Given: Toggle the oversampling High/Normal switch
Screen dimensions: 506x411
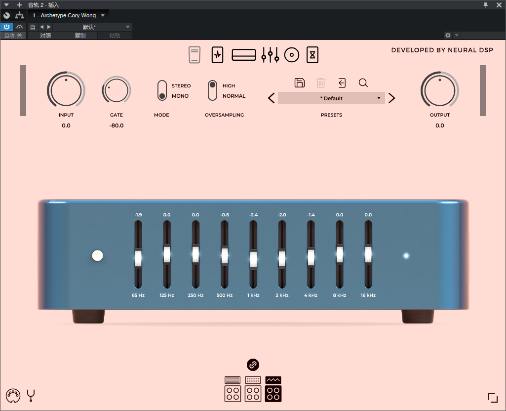Looking at the screenshot, I should 212,90.
